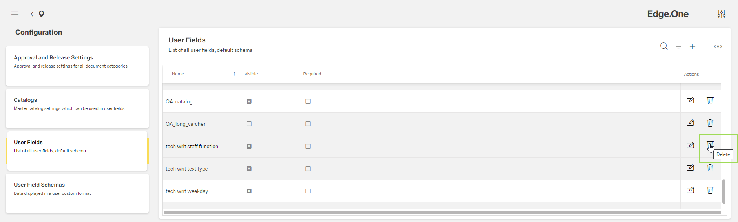Viewport: 738px width, 222px height.
Task: Sort by Name column ascending arrow
Action: [234, 74]
